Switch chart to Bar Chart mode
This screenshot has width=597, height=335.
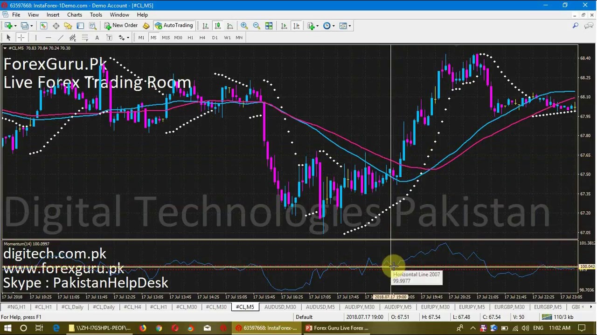(x=205, y=26)
